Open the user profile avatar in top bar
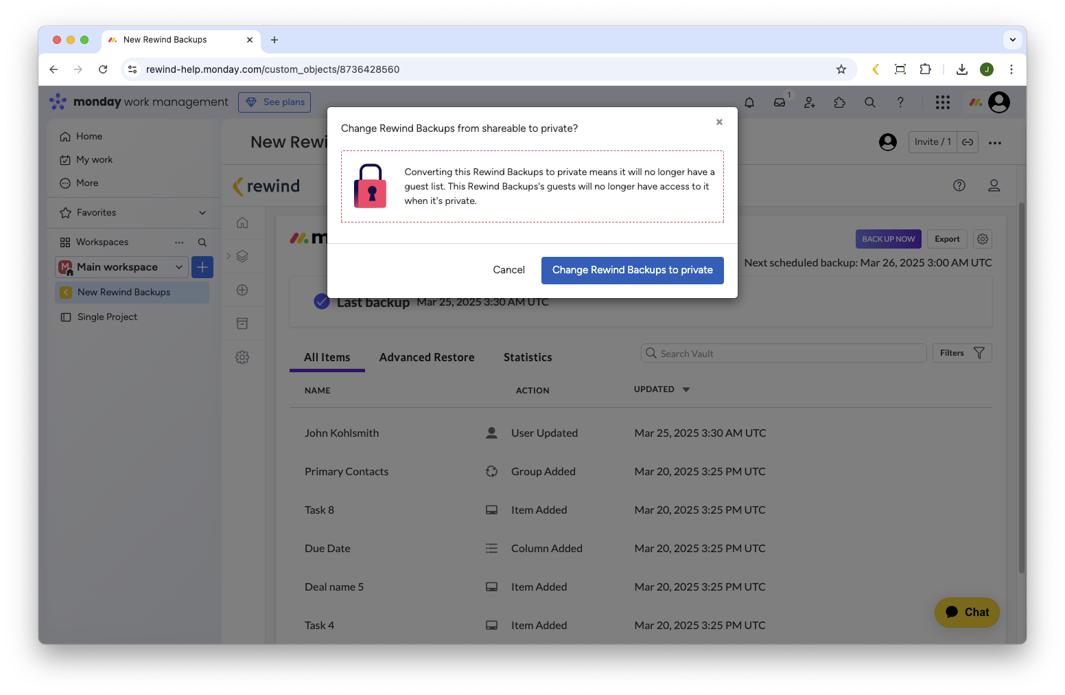The height and width of the screenshot is (695, 1065). pyautogui.click(x=998, y=102)
